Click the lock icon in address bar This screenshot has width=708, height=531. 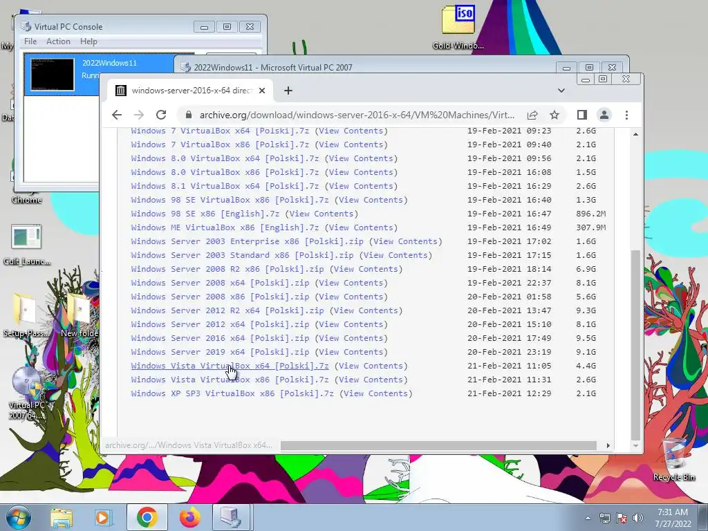[189, 115]
